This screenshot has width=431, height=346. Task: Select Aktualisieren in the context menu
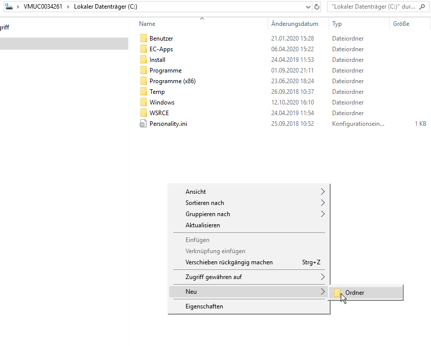click(x=249, y=225)
